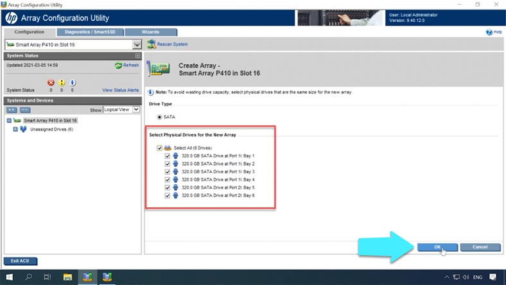Uncheck the Bay 4 drive checkbox
The width and height of the screenshot is (506, 285).
[167, 180]
